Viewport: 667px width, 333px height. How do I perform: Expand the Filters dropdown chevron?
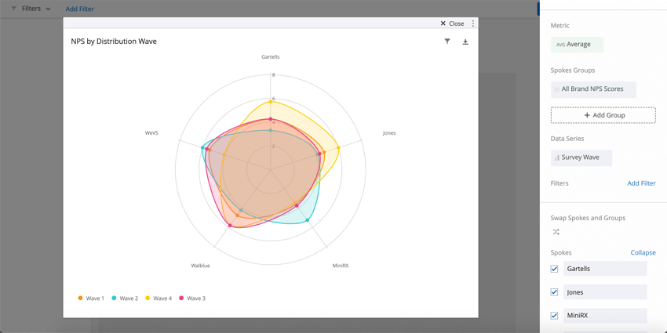[49, 9]
